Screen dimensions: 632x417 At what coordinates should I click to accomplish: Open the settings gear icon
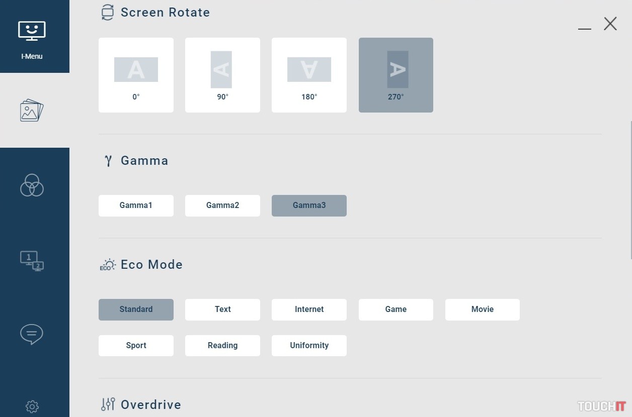point(32,406)
